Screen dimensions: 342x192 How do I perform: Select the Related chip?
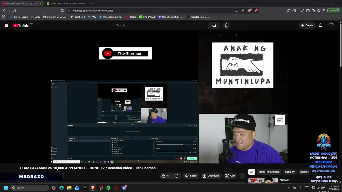click(304, 172)
